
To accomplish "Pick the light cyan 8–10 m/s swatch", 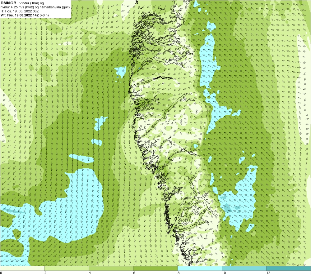I will click(200, 268).
